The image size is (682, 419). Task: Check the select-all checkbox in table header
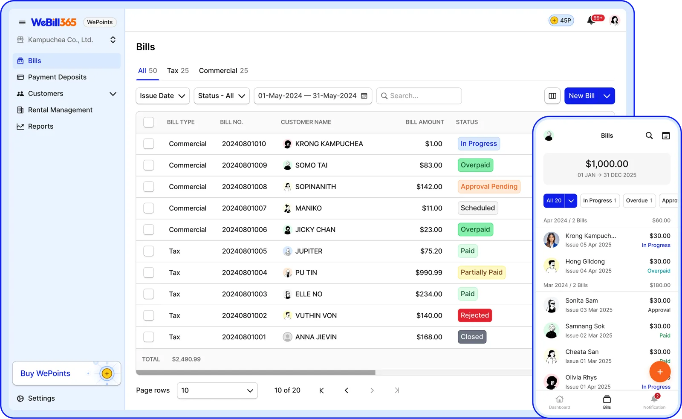149,122
